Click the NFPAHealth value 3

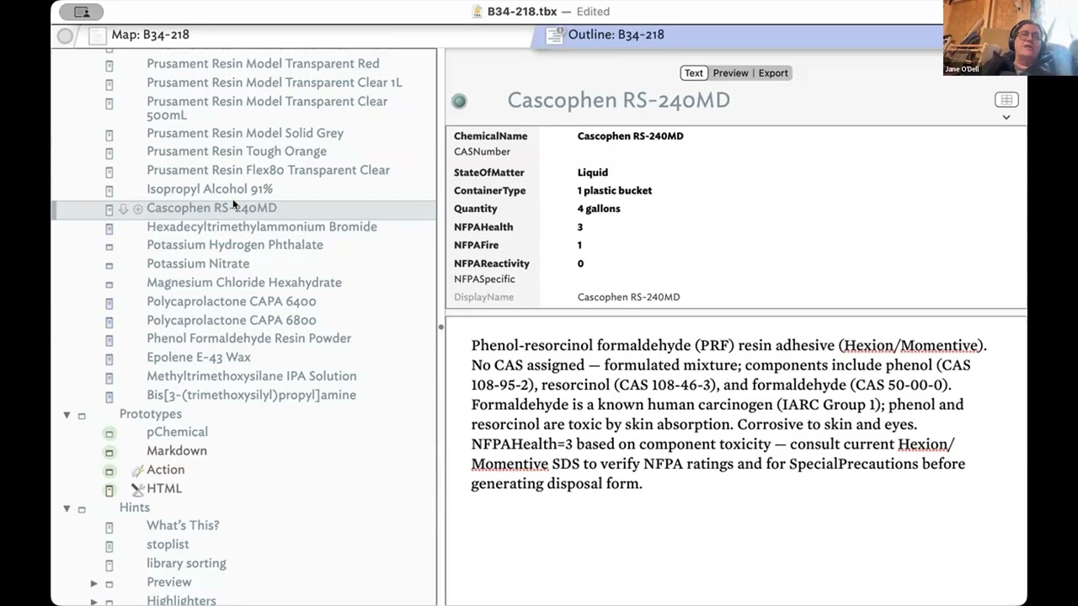[580, 227]
